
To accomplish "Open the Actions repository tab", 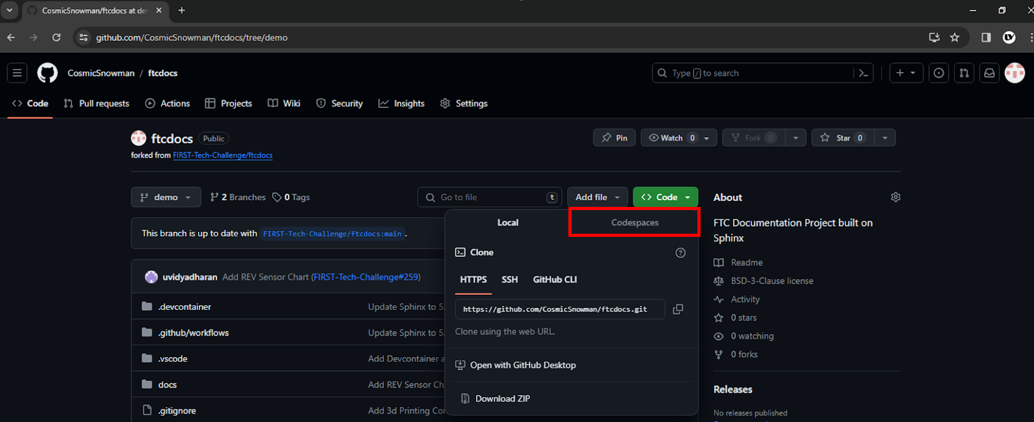I will point(168,103).
